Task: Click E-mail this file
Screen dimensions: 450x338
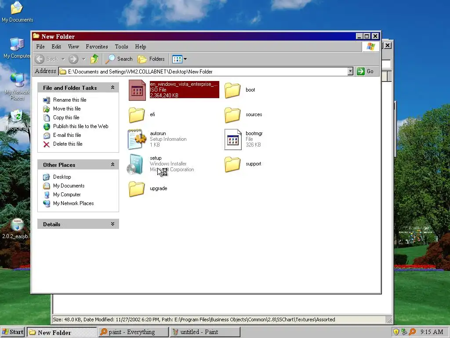Action: 67,135
